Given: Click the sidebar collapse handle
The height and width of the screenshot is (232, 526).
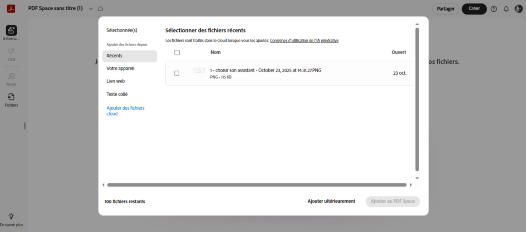Looking at the screenshot, I should [25, 126].
